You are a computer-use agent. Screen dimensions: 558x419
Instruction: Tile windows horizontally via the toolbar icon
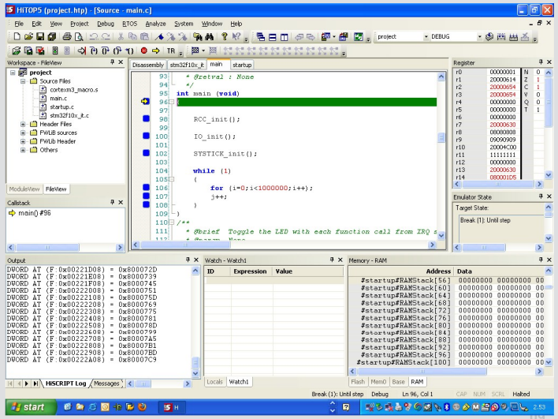click(x=273, y=37)
